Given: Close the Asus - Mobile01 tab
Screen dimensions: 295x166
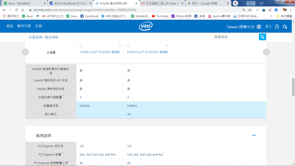Looking at the screenshot, I should pos(44,3).
